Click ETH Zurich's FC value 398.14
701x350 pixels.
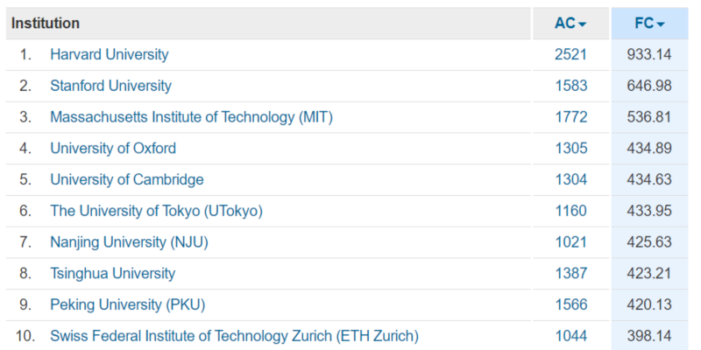pos(649,336)
